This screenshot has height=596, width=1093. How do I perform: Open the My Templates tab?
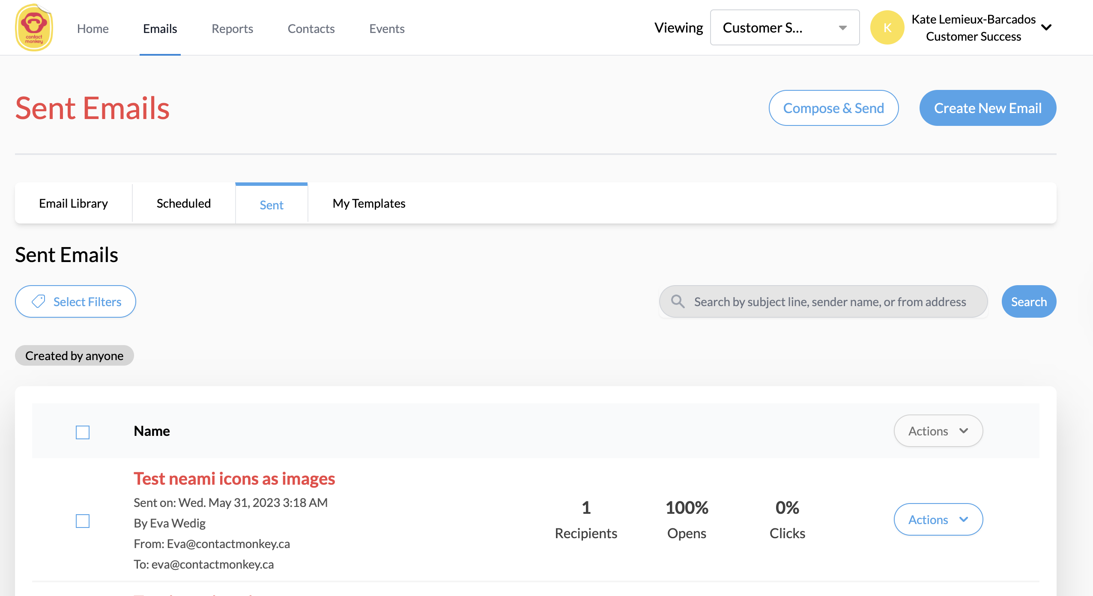pyautogui.click(x=369, y=203)
